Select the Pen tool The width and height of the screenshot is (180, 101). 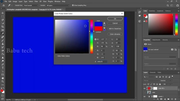tap(3, 65)
